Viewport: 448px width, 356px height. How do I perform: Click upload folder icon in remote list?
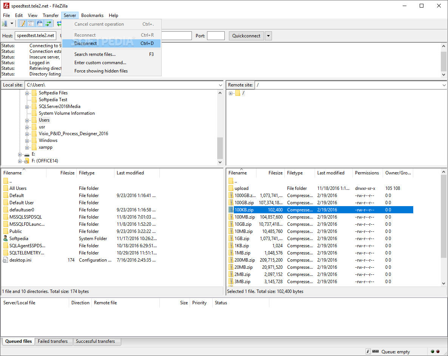pos(231,188)
